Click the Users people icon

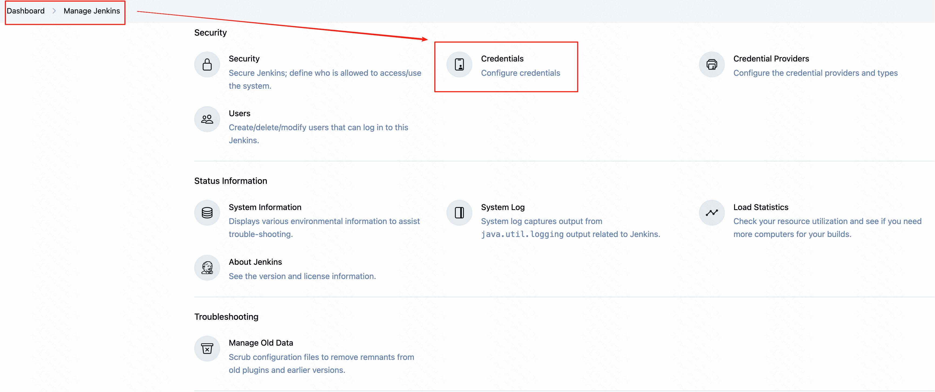(207, 119)
